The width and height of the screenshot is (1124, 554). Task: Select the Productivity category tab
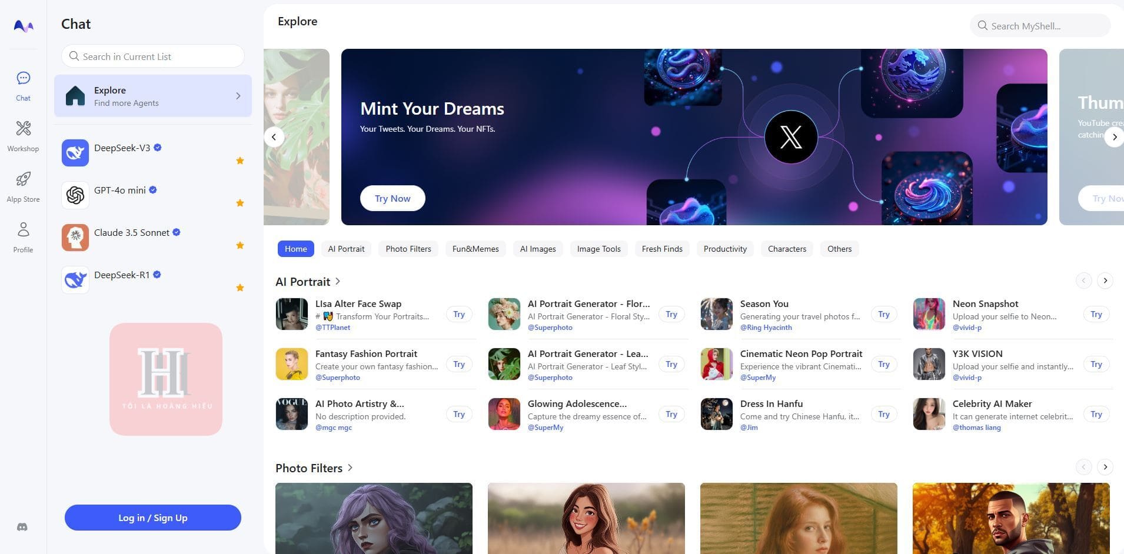tap(724, 249)
